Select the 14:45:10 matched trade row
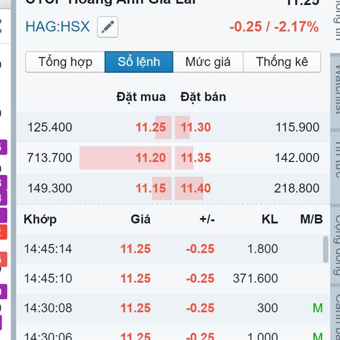340x340 pixels. (x=170, y=278)
